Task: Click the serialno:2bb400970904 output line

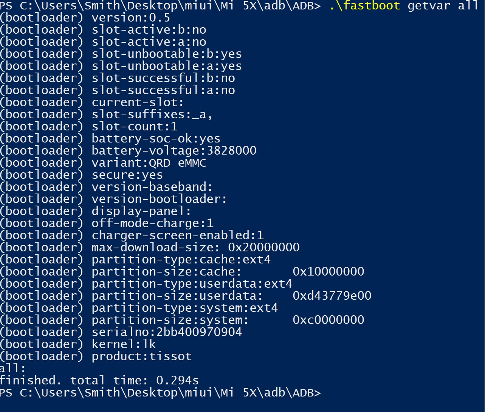Action: click(x=121, y=332)
